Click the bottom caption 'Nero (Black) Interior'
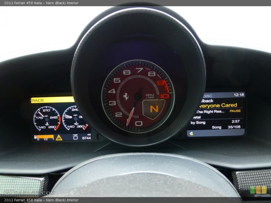 [x=62, y=200]
